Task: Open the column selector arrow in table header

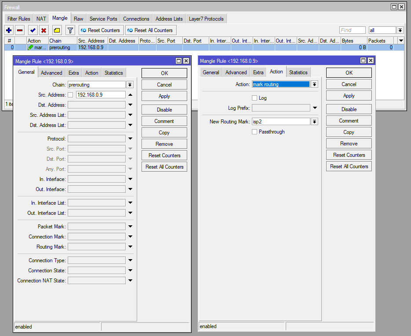Action: tap(401, 40)
